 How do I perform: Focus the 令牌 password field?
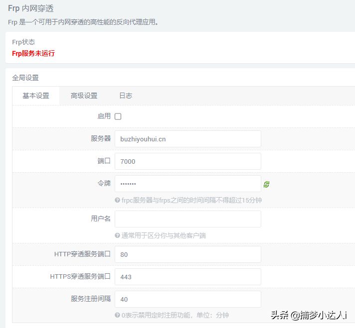point(187,184)
